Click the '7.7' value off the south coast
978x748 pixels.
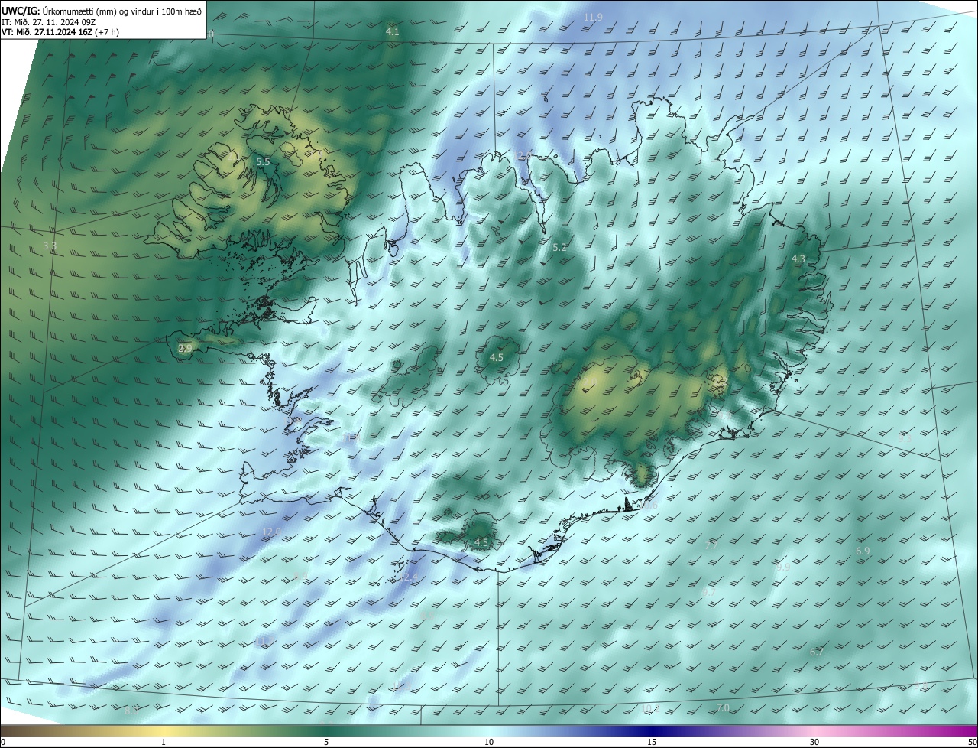[x=711, y=546]
